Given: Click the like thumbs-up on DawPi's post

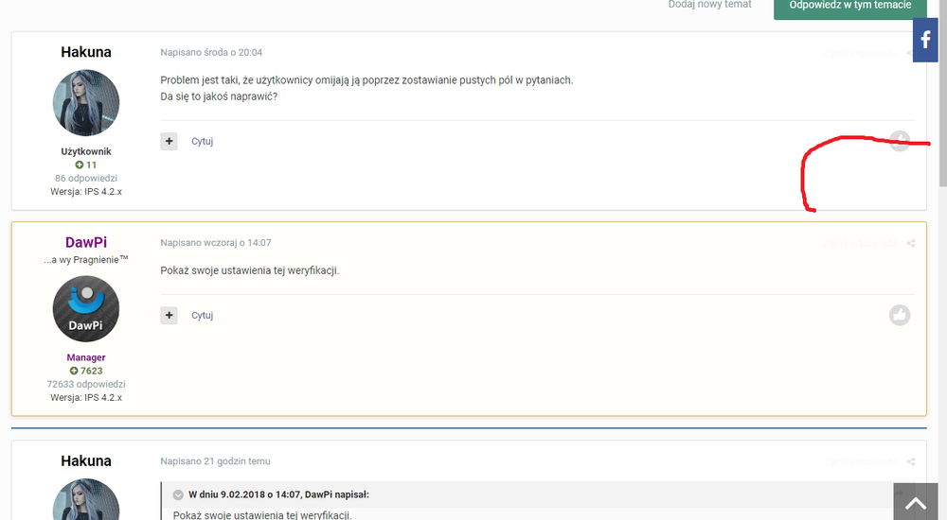Looking at the screenshot, I should pyautogui.click(x=900, y=315).
